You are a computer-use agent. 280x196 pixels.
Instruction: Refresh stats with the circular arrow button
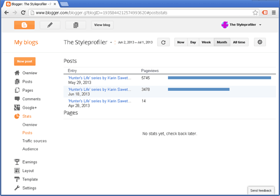coord(163,42)
